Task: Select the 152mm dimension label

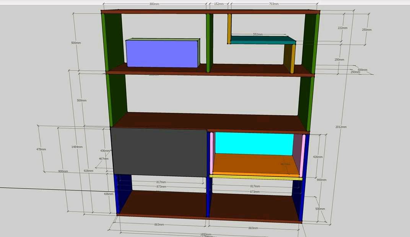Action: click(x=219, y=4)
